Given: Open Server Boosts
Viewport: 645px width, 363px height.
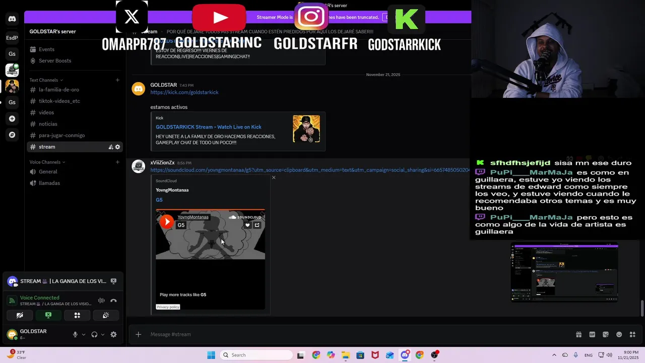Looking at the screenshot, I should coord(75,60).
